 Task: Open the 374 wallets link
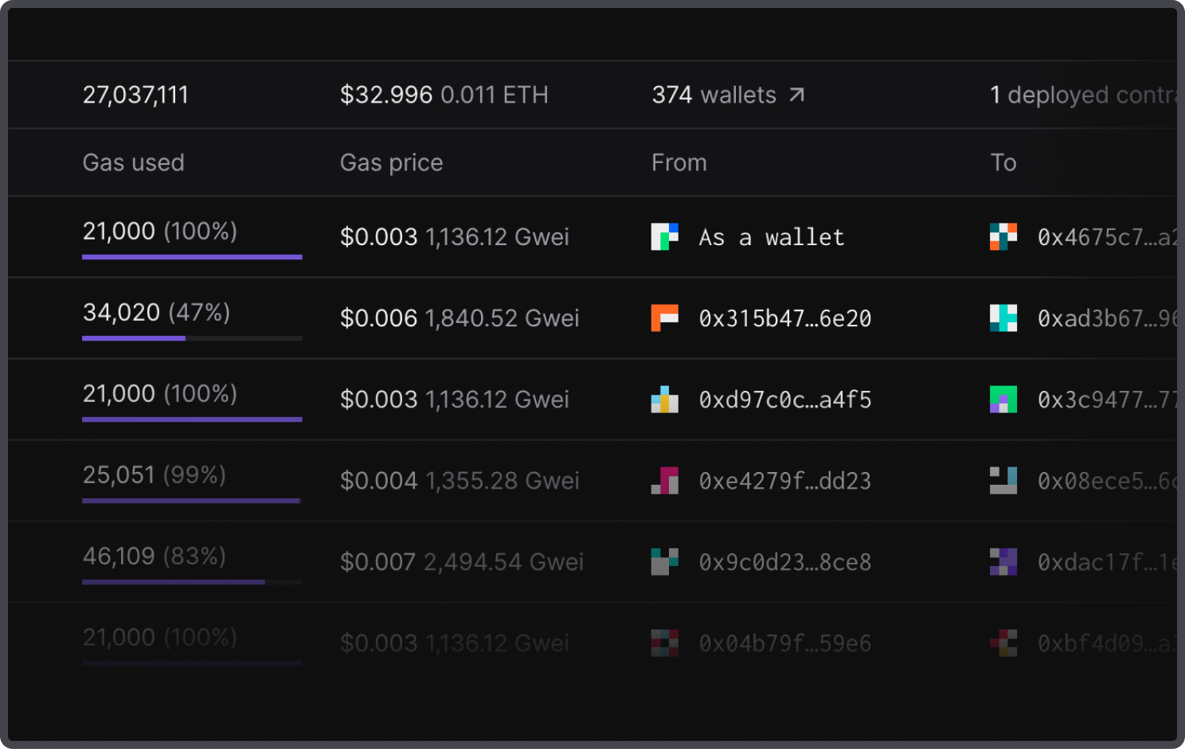pyautogui.click(x=714, y=96)
